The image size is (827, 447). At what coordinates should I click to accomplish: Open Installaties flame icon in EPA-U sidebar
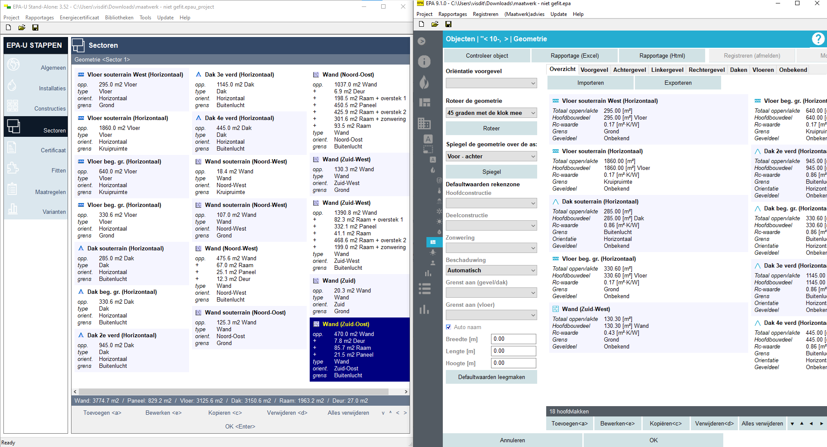[x=12, y=85]
